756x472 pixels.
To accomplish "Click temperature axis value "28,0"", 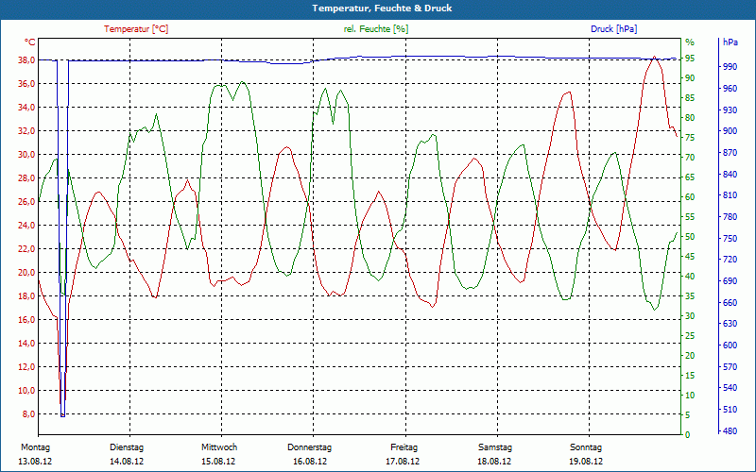I will (x=26, y=178).
